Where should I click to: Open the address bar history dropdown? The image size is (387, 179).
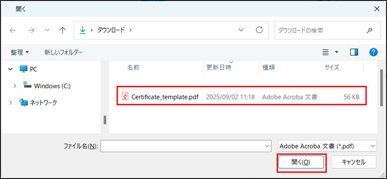pyautogui.click(x=241, y=30)
